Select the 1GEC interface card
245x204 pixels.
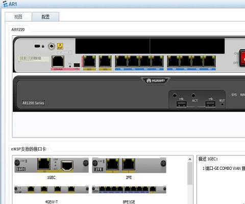point(52,165)
